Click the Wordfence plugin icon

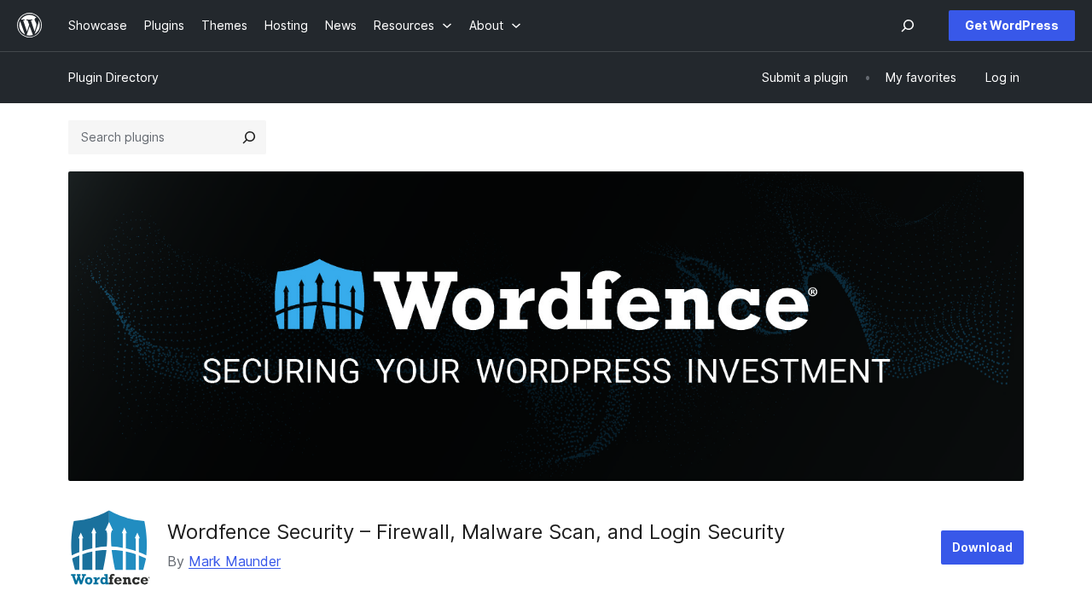click(x=109, y=547)
